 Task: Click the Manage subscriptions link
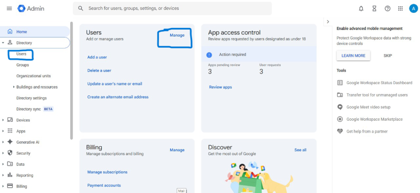click(x=107, y=172)
